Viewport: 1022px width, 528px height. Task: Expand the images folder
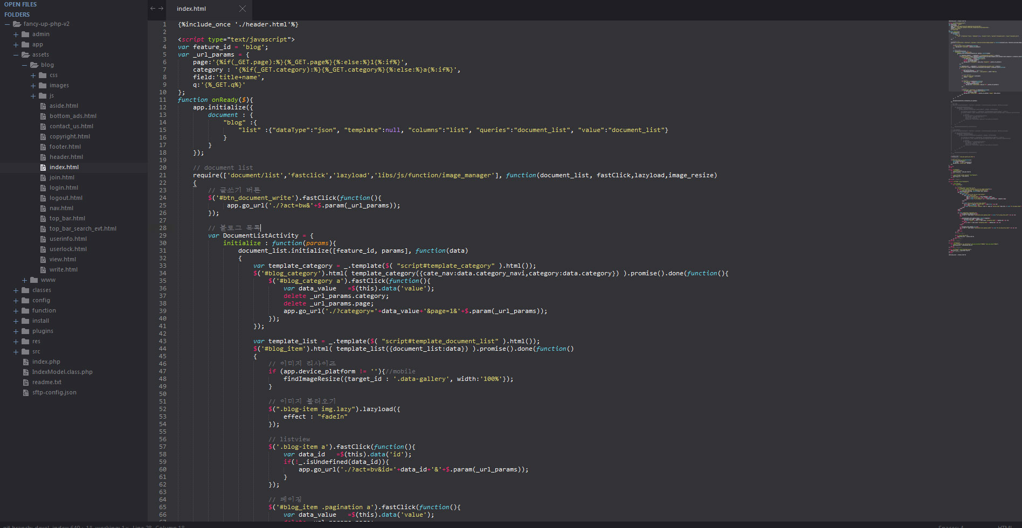point(33,86)
